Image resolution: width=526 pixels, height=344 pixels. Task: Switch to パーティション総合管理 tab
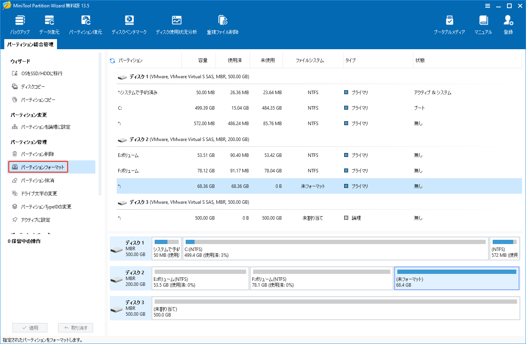[x=30, y=44]
